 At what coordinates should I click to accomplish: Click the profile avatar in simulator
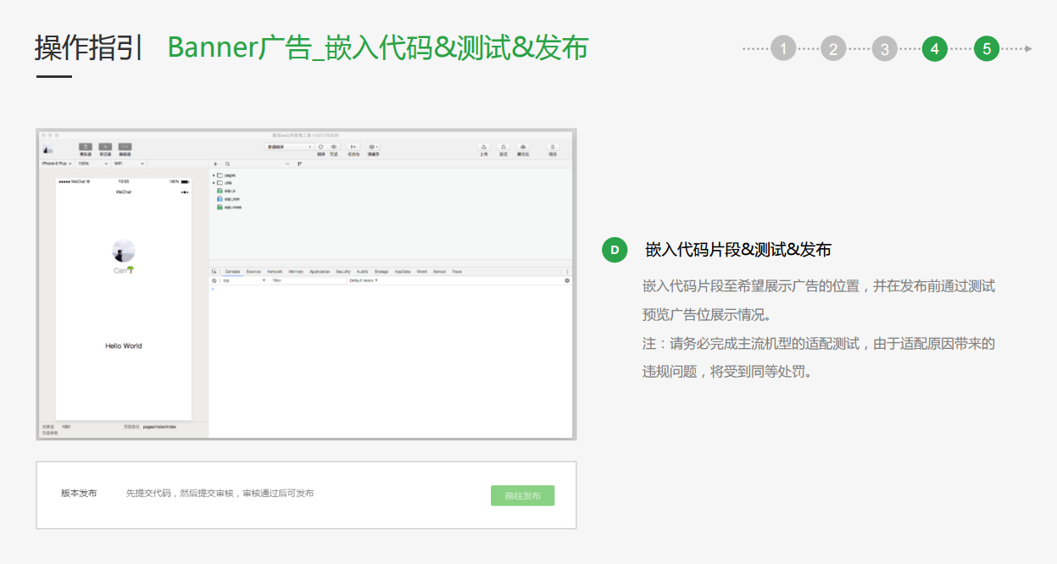[124, 252]
